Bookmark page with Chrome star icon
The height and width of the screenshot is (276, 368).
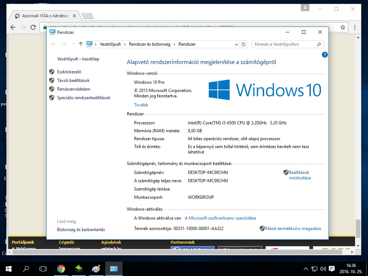[x=342, y=27]
